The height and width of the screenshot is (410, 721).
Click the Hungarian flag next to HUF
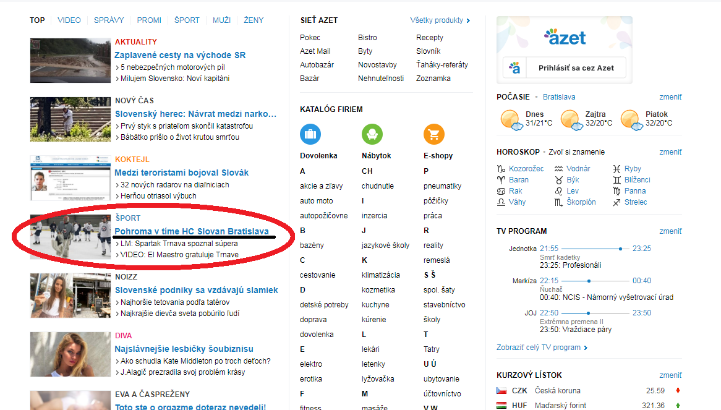[501, 406]
